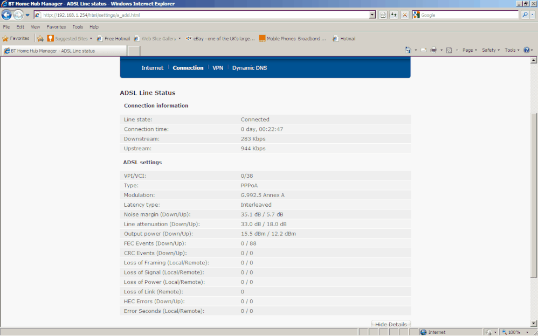Go to the Internet settings tab
The width and height of the screenshot is (538, 336).
point(153,68)
